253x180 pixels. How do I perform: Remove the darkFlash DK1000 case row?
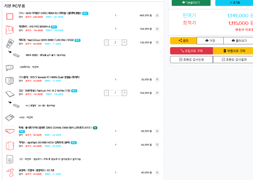click(x=157, y=145)
